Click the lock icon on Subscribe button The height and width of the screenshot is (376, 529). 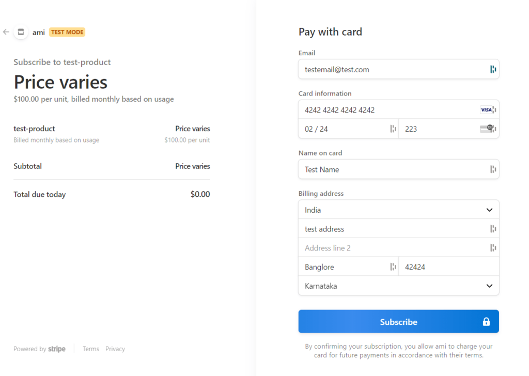click(486, 321)
